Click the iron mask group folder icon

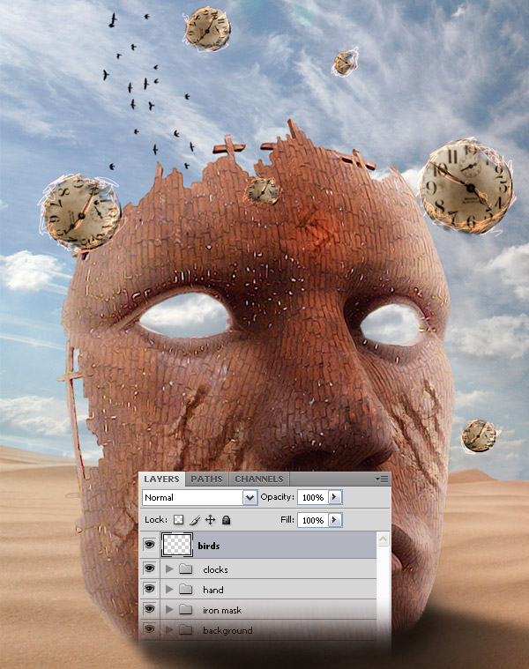click(x=185, y=609)
